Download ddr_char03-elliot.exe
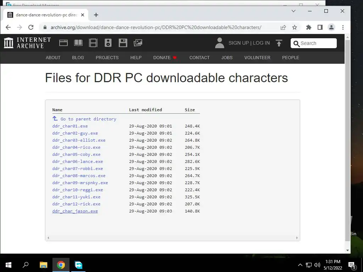363x272 pixels. click(x=79, y=140)
